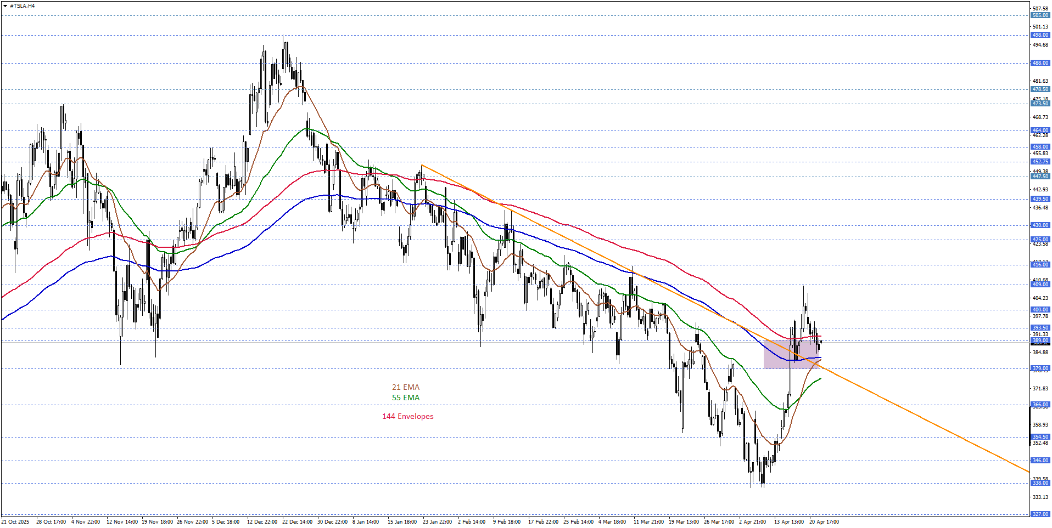Click the '21 Oct 2025' date label
The height and width of the screenshot is (528, 1052).
16,522
